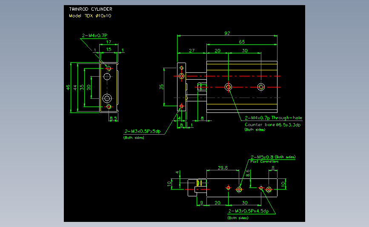Click the "TWINROD CYLINDER" title text
The height and width of the screenshot is (227, 369).
point(91,9)
